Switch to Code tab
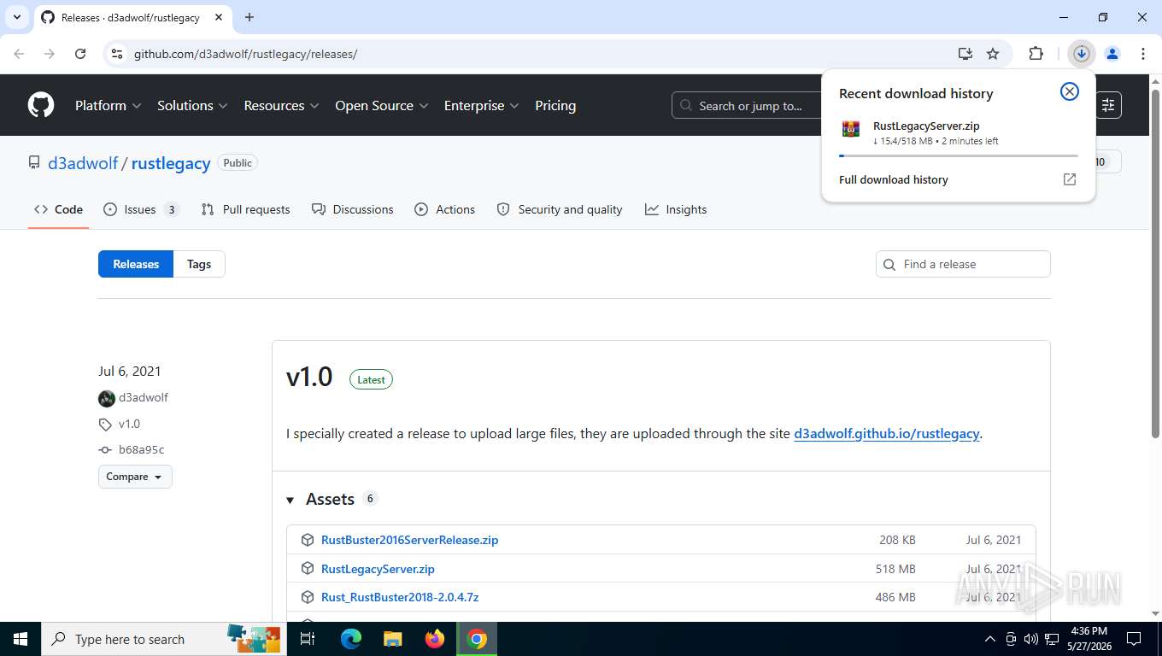This screenshot has height=656, width=1162. (x=59, y=209)
